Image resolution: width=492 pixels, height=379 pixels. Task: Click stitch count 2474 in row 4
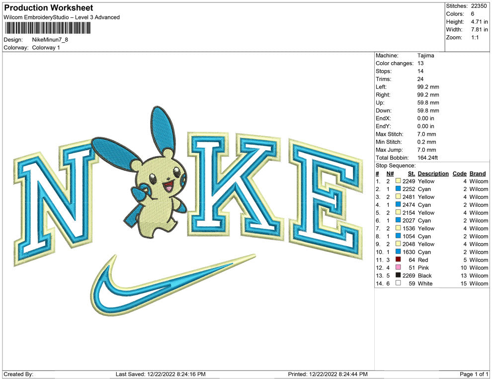(409, 205)
